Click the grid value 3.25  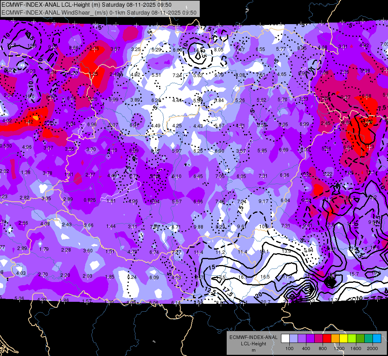click(136, 49)
